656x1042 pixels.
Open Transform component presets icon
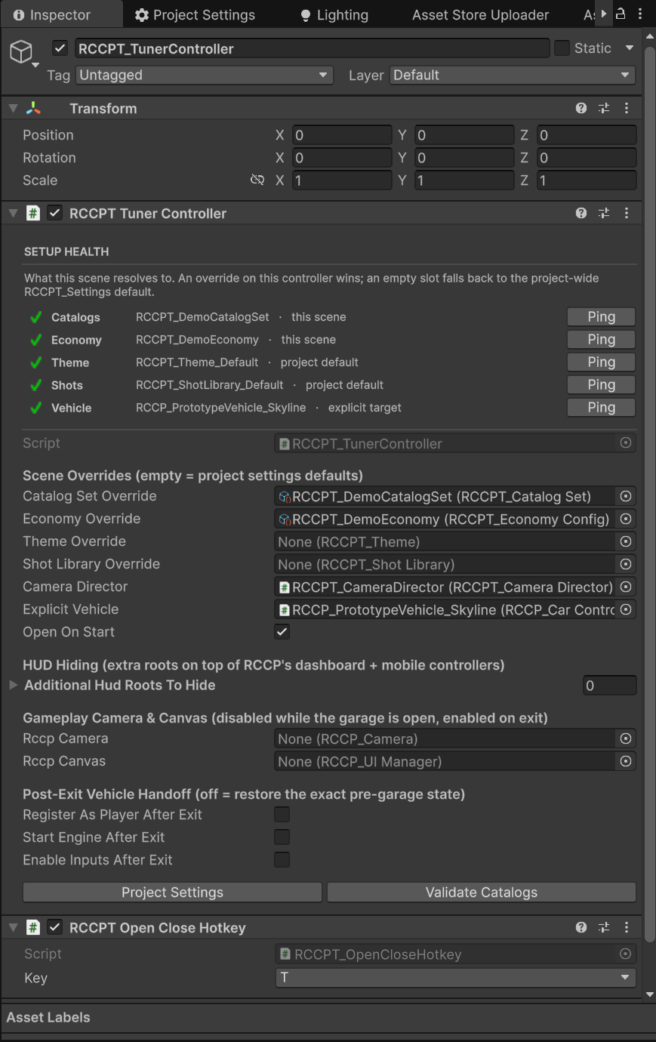(604, 108)
